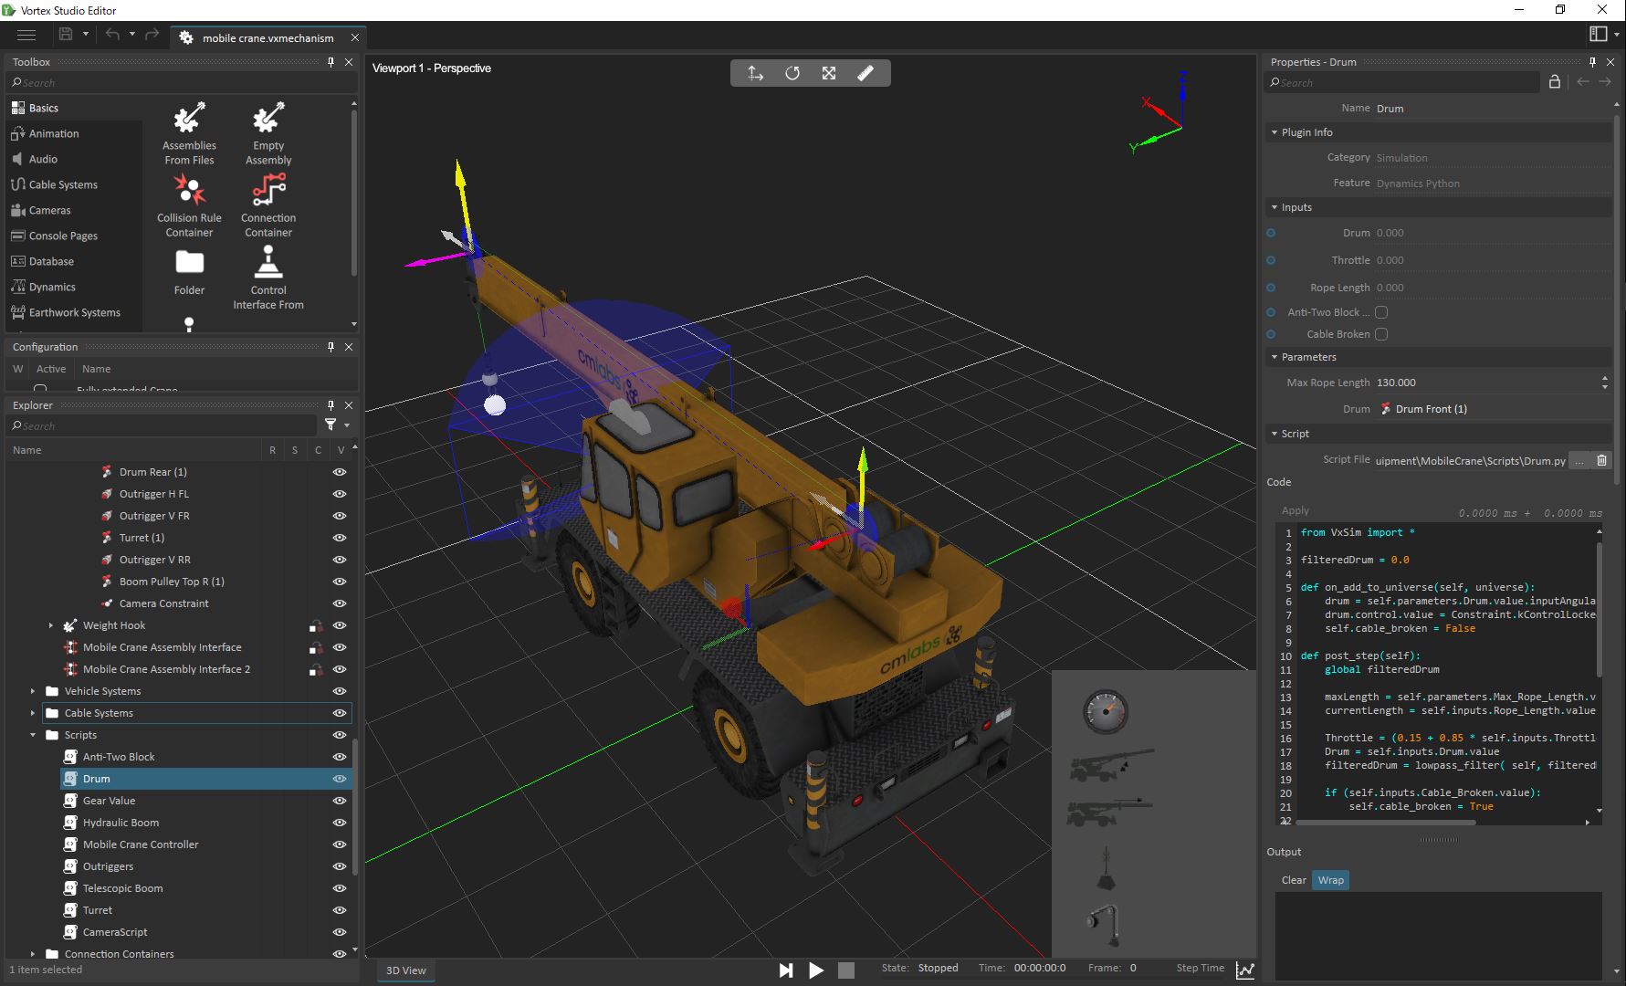Clear the Output log
Screen dimensions: 1626x986
(1294, 880)
